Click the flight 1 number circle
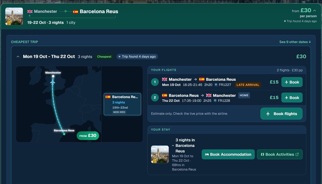Viewport: 322px width, 184px height. 155,82
